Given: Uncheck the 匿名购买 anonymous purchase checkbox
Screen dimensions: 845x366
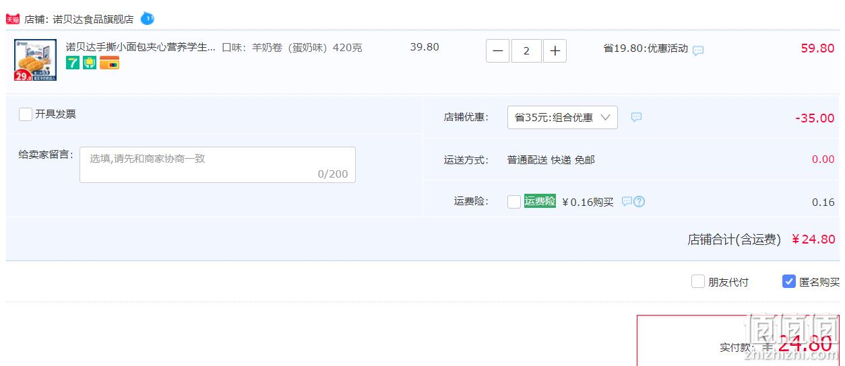Looking at the screenshot, I should 789,281.
